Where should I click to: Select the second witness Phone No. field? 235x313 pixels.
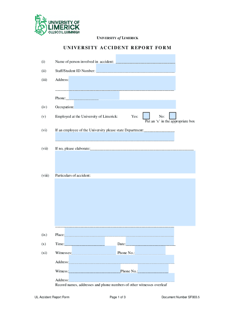click(153, 268)
